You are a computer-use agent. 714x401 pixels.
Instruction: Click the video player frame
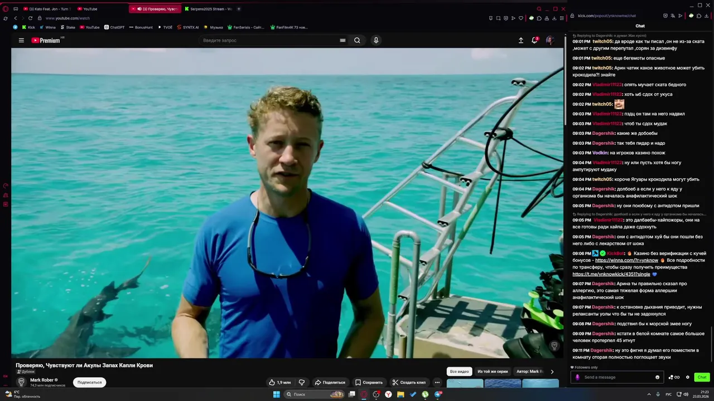[287, 203]
